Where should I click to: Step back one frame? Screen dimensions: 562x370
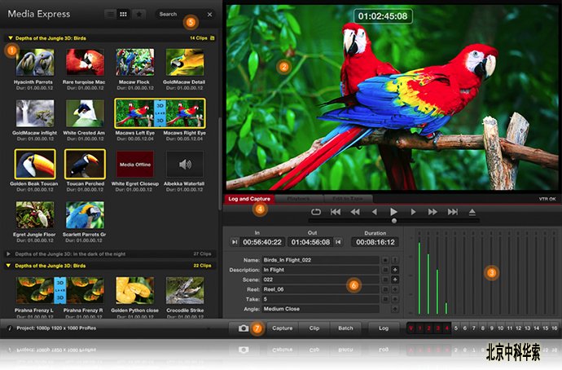point(375,212)
